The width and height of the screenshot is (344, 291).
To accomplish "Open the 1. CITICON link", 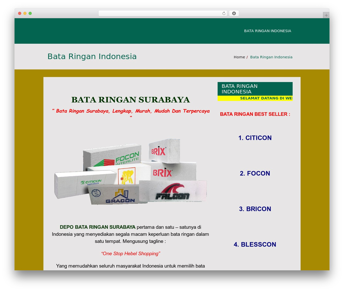I will (255, 138).
